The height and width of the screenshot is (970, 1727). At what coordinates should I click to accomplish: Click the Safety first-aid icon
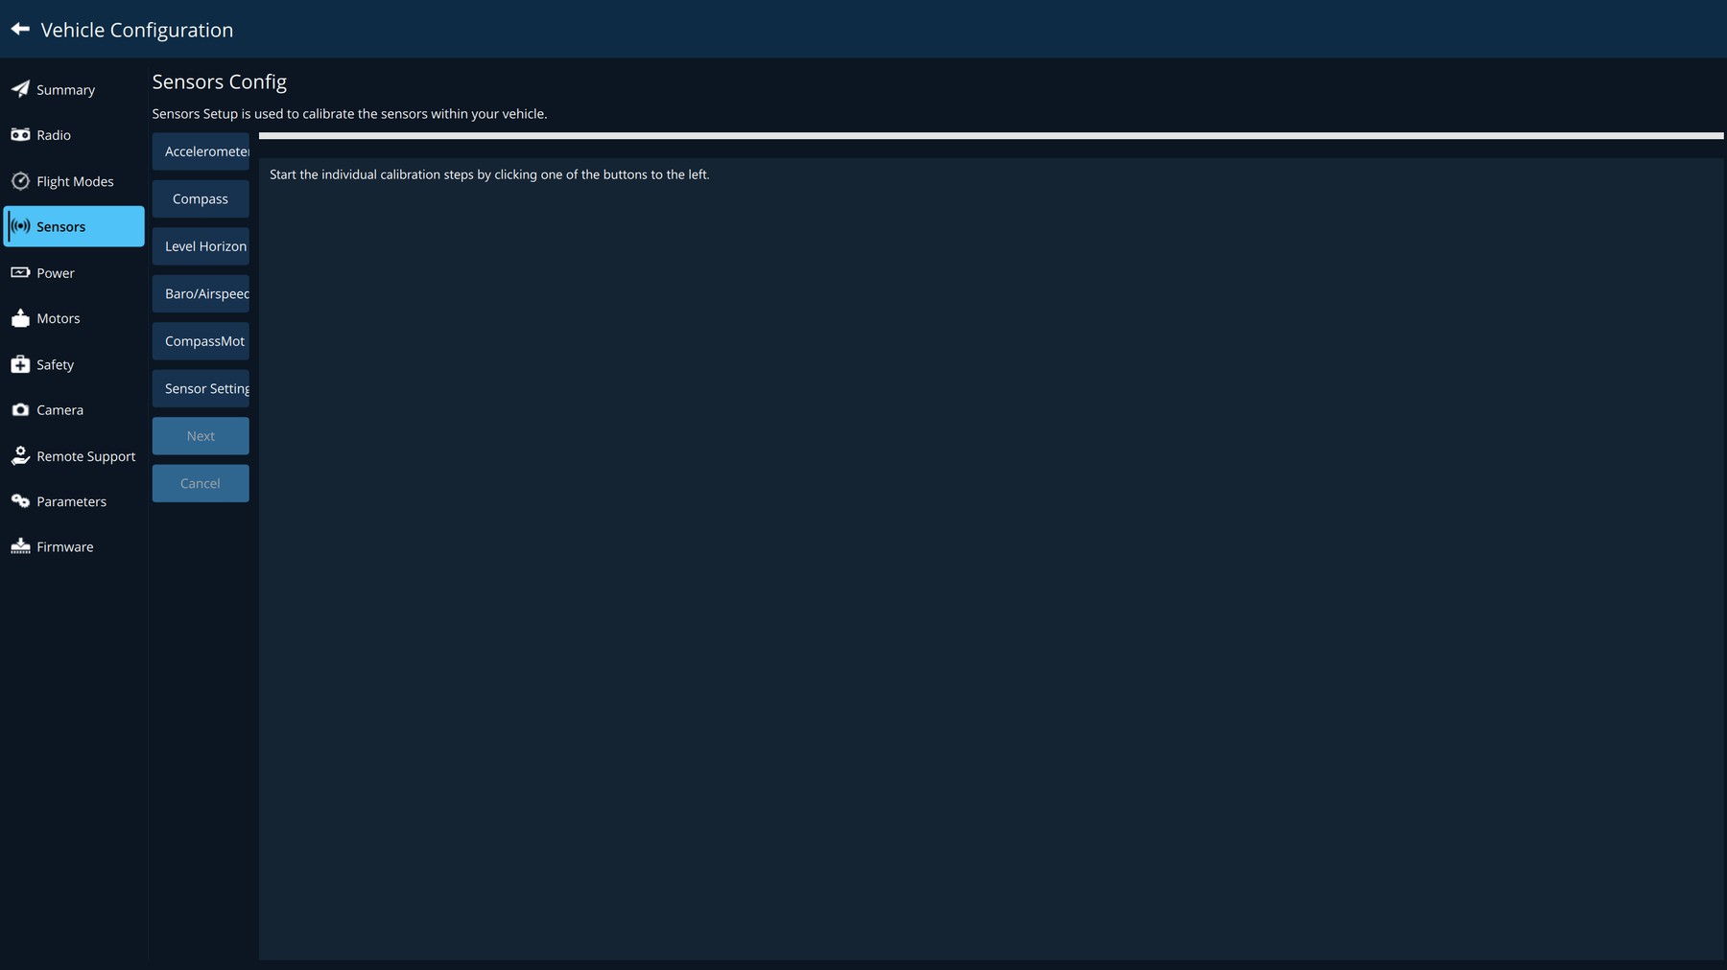[x=20, y=364]
